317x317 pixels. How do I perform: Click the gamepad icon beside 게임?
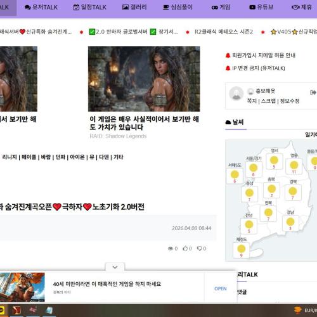[x=215, y=8]
